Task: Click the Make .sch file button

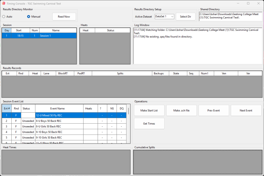Action: click(181, 111)
